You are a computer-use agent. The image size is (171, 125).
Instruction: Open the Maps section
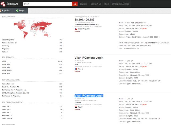pos(20,10)
